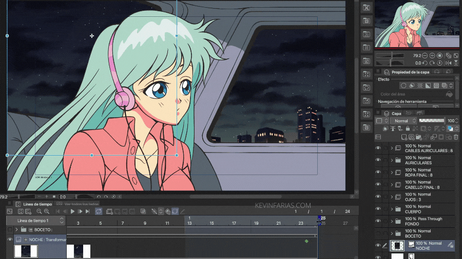This screenshot has height=259, width=462.
Task: Zoom in the timeline view
Action: point(47,211)
